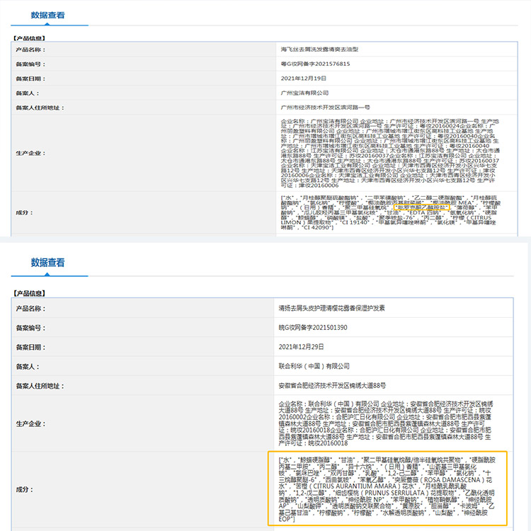The image size is (531, 531).
Task: Click the manufacturer details starting with 广州宝洁有限公司
Action: pos(390,153)
